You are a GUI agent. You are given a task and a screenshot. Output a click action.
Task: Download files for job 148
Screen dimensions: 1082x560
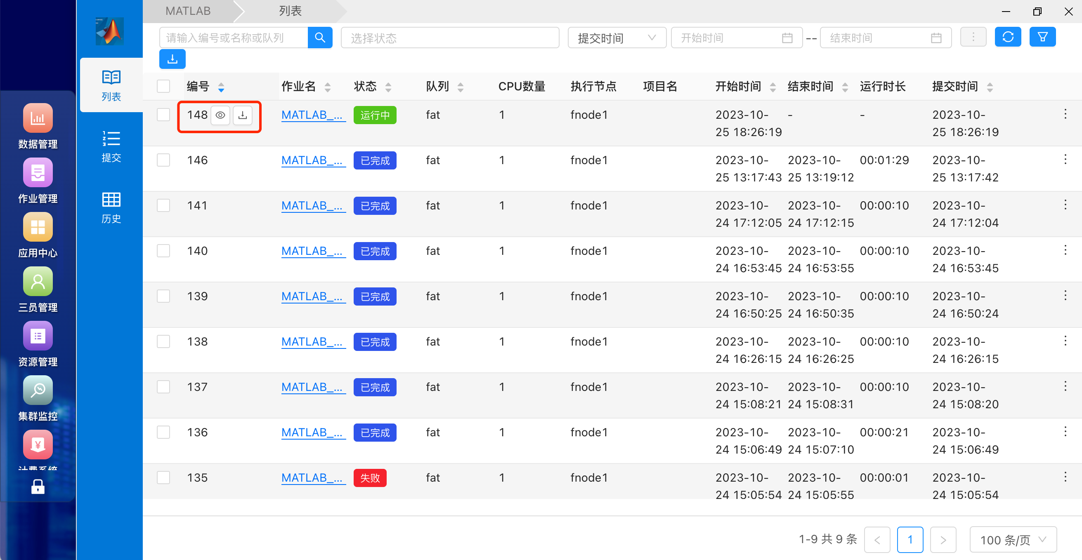[242, 115]
